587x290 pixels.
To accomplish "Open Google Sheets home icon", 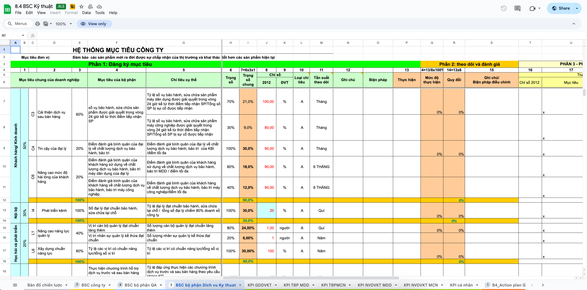I will point(7,9).
